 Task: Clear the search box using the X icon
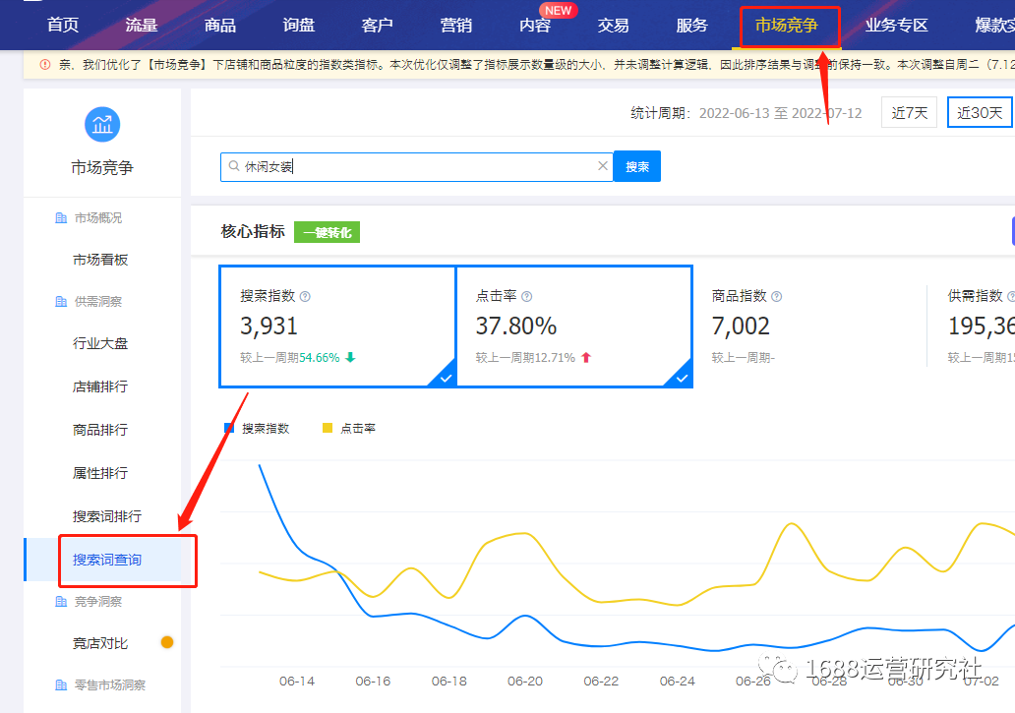[x=603, y=166]
